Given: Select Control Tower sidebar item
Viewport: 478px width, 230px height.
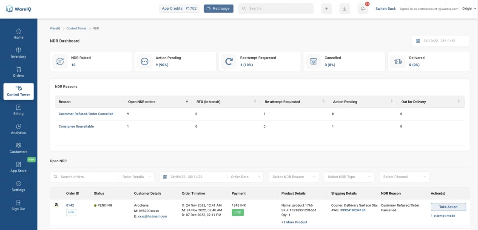Looking at the screenshot, I should click(19, 91).
